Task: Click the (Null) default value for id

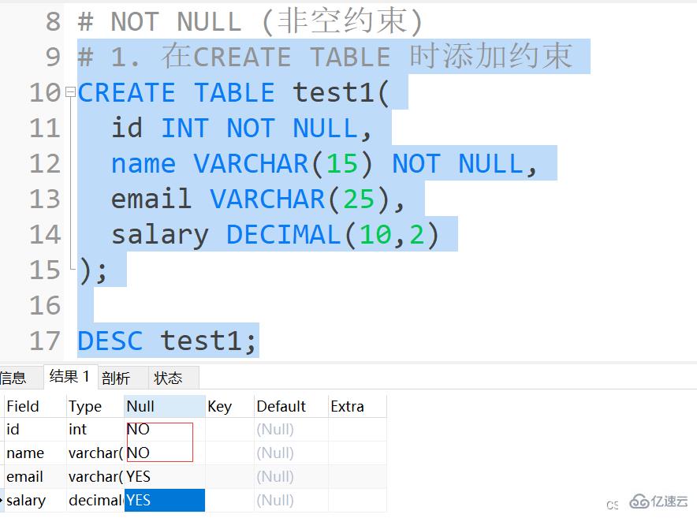Action: (274, 430)
